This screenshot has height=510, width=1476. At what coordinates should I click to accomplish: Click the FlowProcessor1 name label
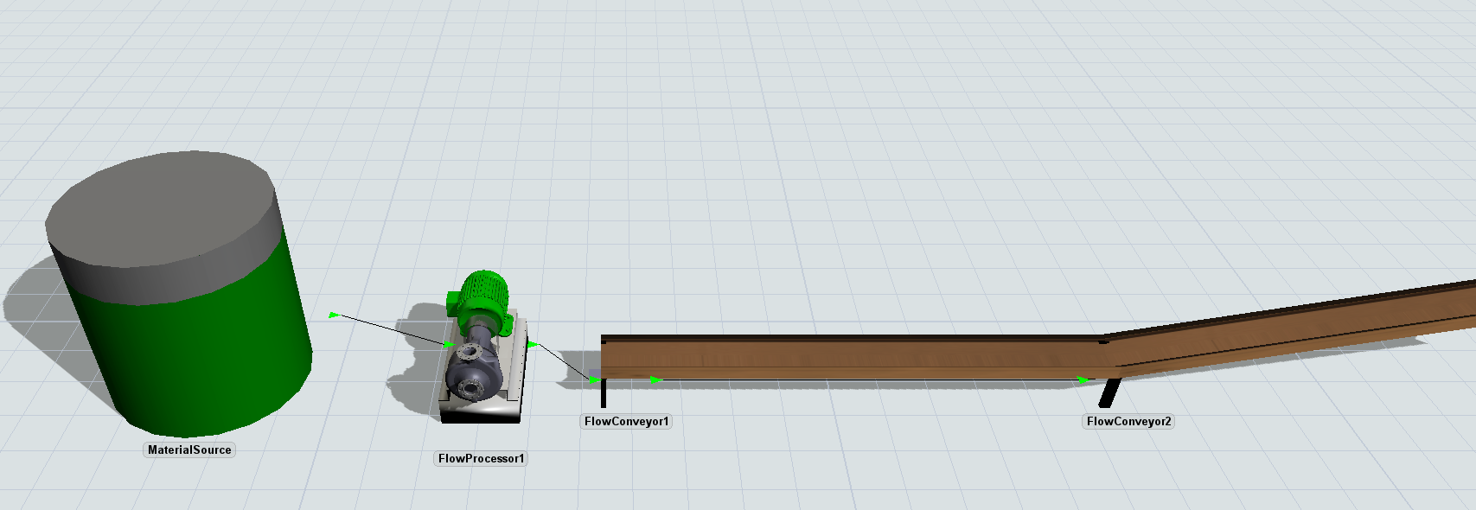pyautogui.click(x=481, y=458)
